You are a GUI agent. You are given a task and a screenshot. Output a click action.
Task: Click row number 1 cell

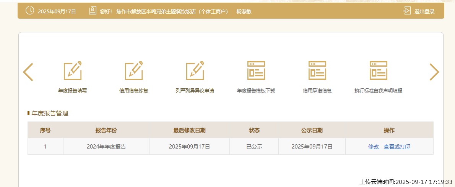pyautogui.click(x=45, y=147)
